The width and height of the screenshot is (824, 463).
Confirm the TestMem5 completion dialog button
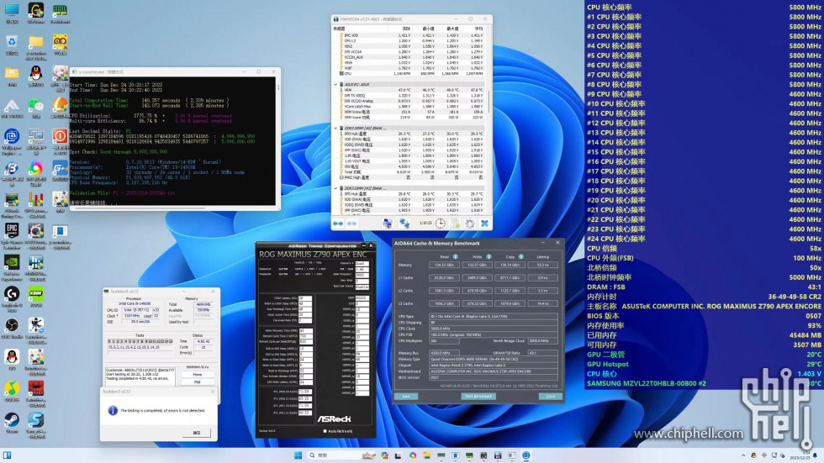pyautogui.click(x=197, y=433)
